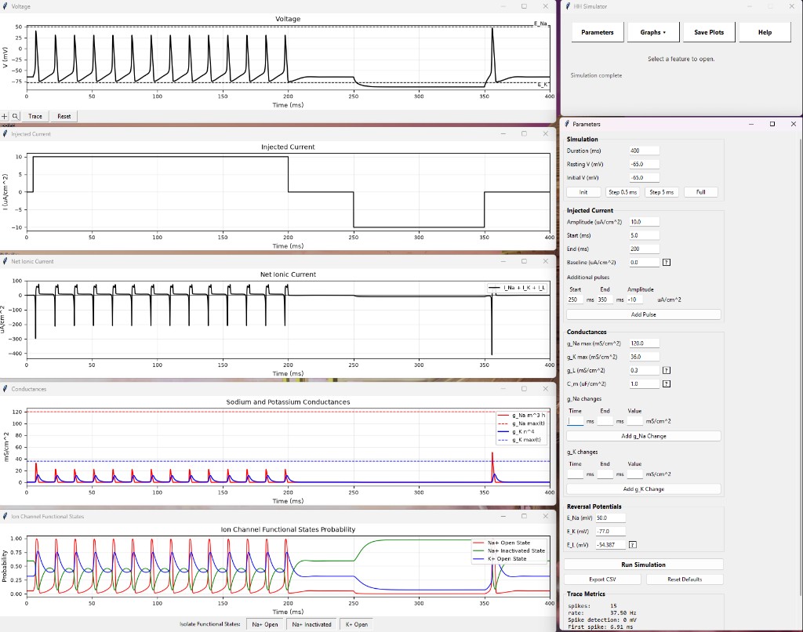Click the Add g_Na Change button
The image size is (803, 632).
click(x=643, y=436)
